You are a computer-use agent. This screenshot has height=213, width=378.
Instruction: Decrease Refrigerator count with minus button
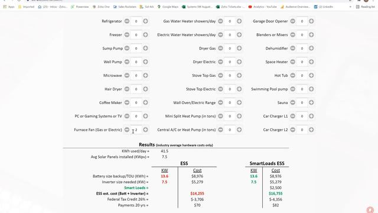(127, 21)
